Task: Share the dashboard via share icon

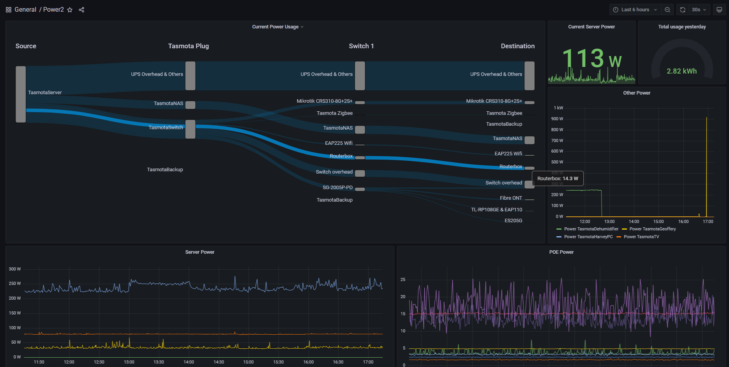Action: 81,10
